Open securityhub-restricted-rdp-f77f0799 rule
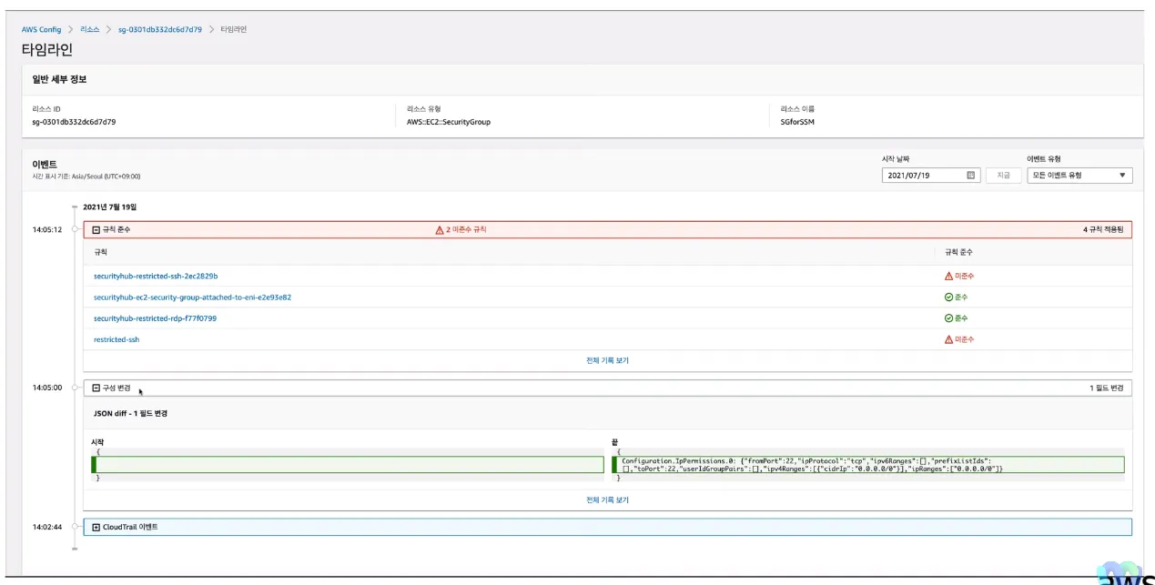The width and height of the screenshot is (1155, 585). tap(155, 318)
